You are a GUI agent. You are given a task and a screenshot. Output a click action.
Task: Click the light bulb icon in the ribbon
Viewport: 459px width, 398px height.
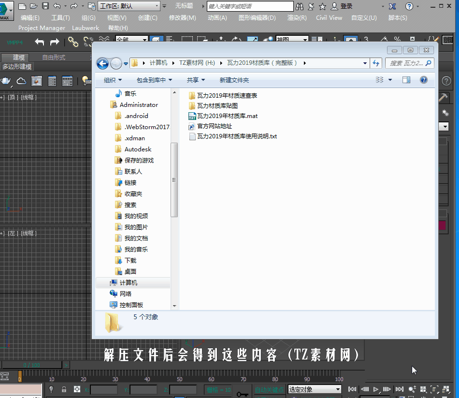[x=86, y=81]
